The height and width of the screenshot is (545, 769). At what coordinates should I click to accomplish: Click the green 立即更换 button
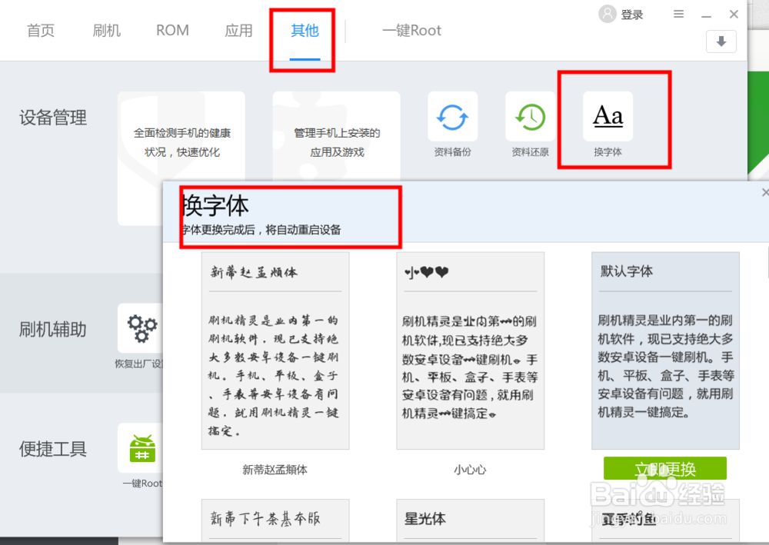pyautogui.click(x=665, y=469)
